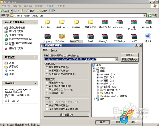Select 娱乐 (F:) in folder tree

pos(109,84)
